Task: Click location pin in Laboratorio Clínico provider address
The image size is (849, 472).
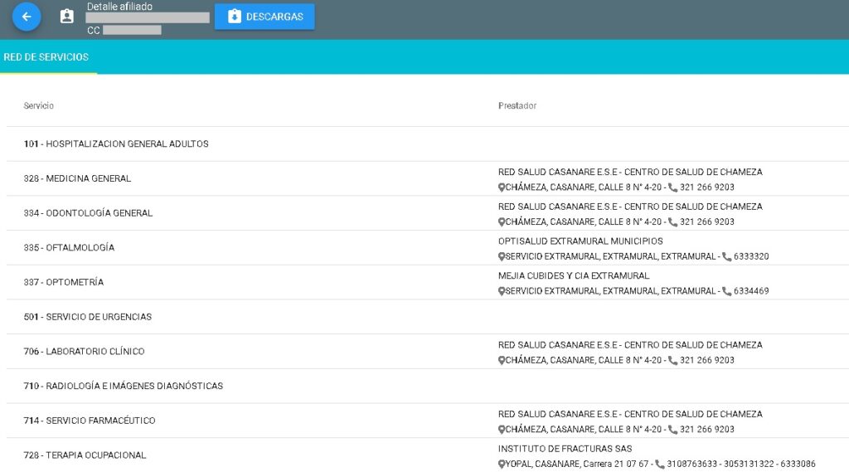Action: pos(502,360)
